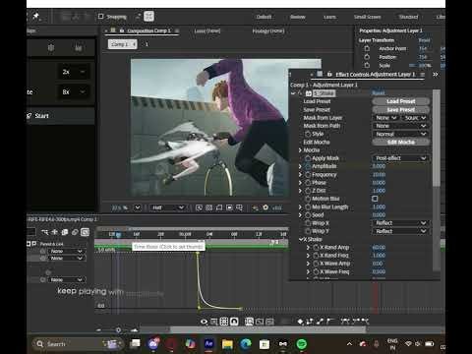This screenshot has width=472, height=354.
Task: Click the gear icon in left plugin panel
Action: 51,48
